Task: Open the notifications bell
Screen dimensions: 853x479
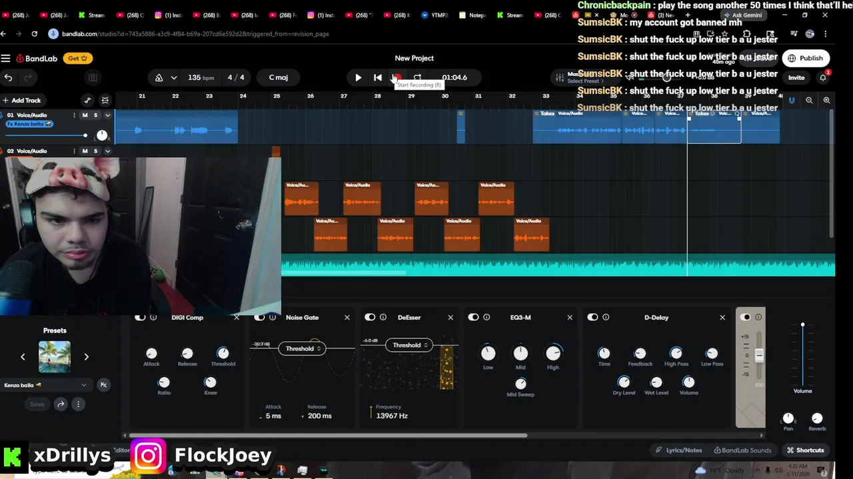Action: click(x=823, y=78)
